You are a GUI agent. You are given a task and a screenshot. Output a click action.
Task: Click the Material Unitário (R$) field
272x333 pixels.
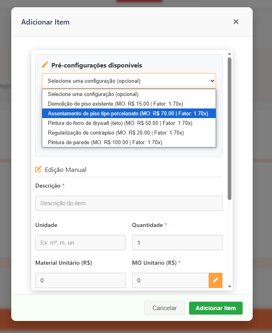coord(80,280)
